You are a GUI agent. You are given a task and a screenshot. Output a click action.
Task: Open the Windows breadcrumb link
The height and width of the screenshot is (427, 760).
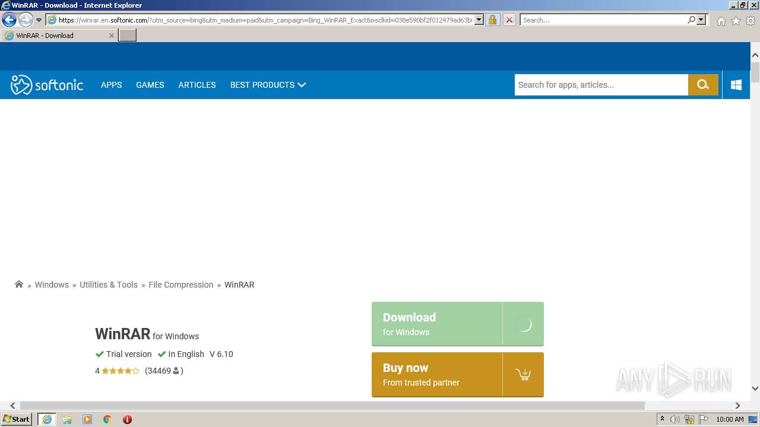52,285
